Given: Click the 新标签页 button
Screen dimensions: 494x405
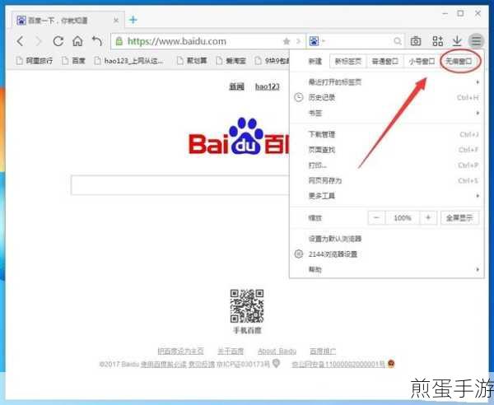Looking at the screenshot, I should coord(347,61).
